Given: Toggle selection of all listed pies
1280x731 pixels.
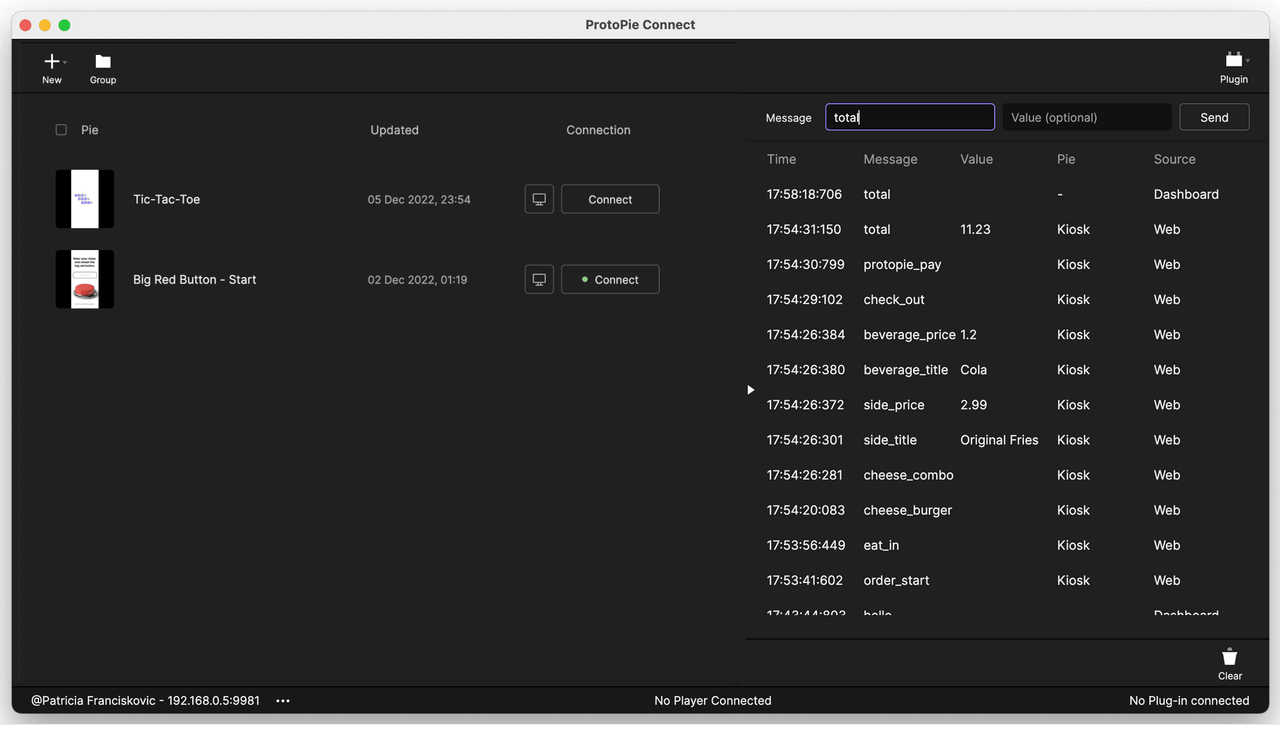Looking at the screenshot, I should point(61,129).
